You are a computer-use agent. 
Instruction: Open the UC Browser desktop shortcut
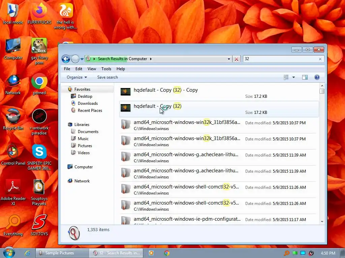tap(66, 16)
